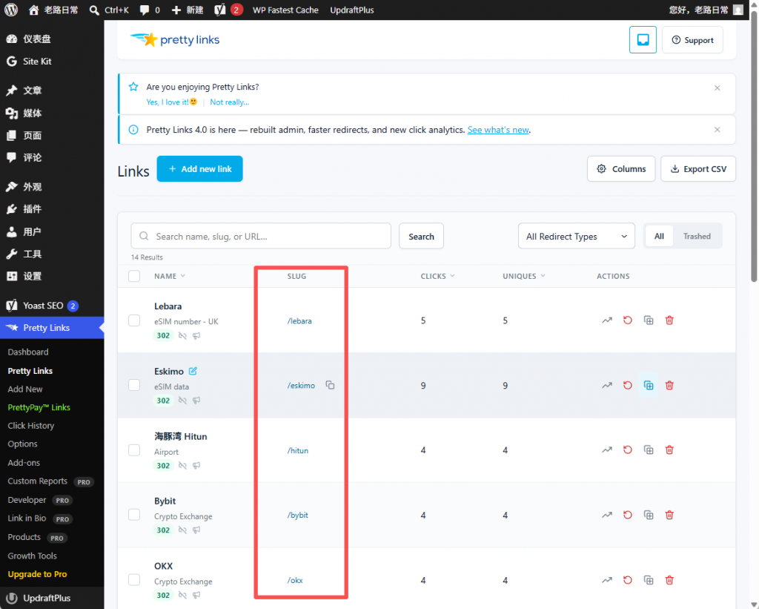Select the Eskimo row checkbox

(134, 385)
